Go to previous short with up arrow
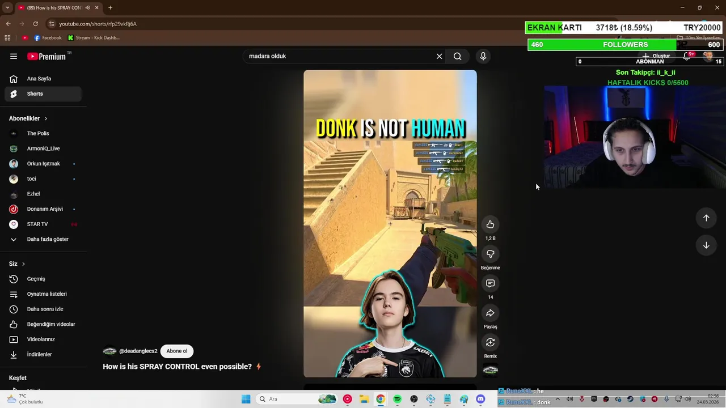Screen dimensions: 726x408 706,218
